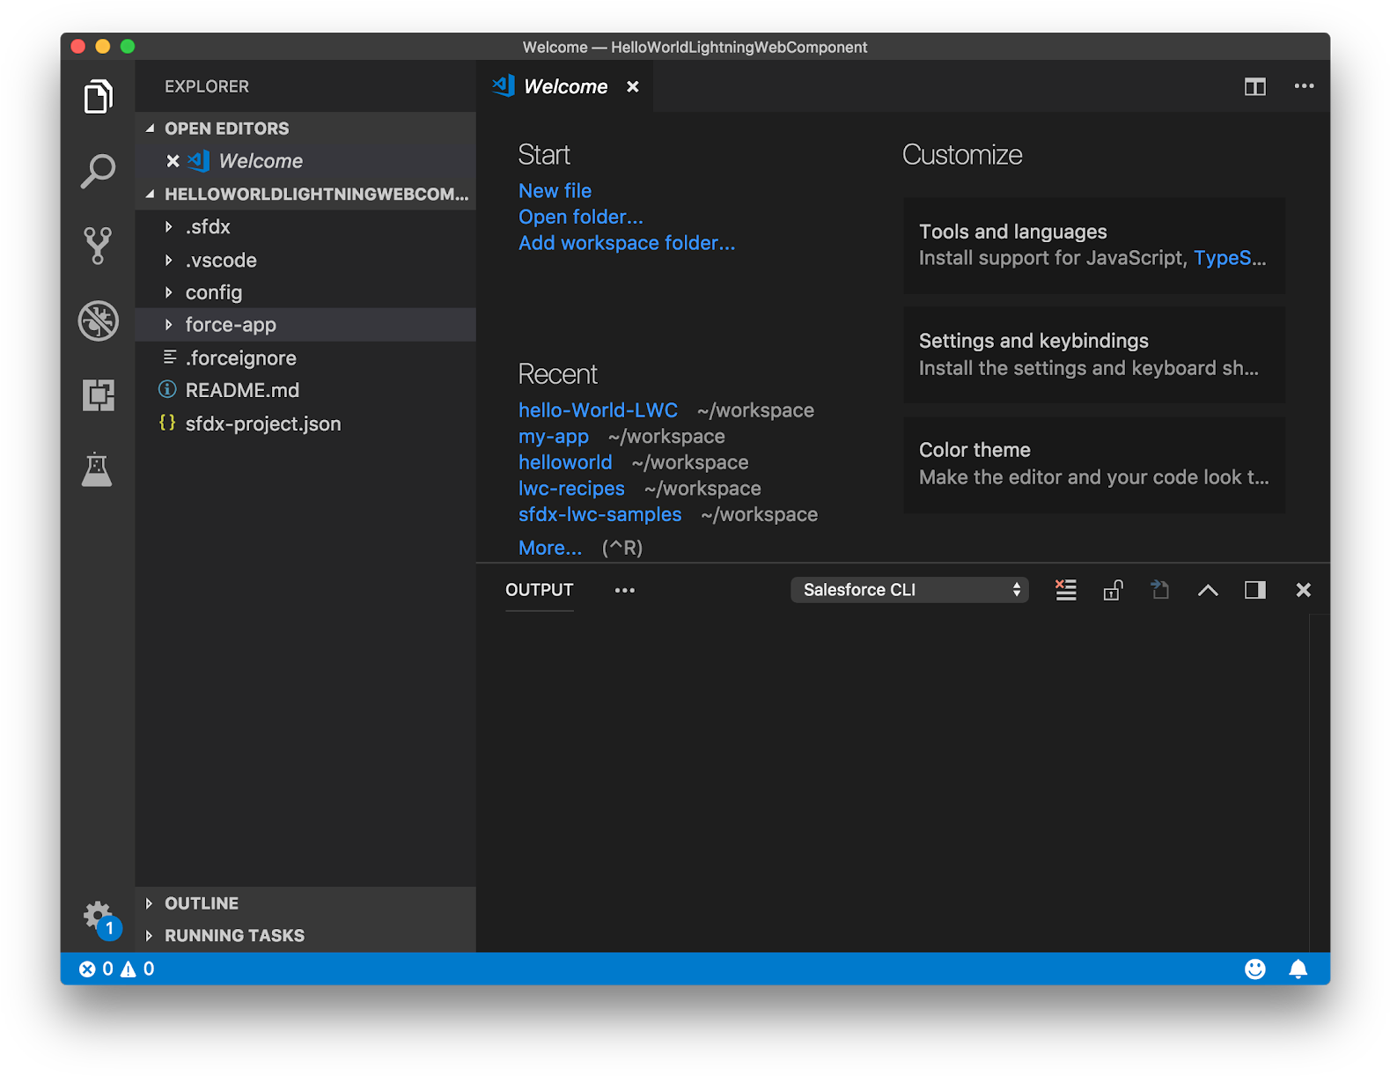The width and height of the screenshot is (1390, 1076).
Task: Open the Source Control view
Action: 98,246
